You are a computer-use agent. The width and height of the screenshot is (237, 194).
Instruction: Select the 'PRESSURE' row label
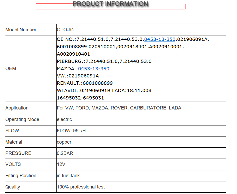18,153
